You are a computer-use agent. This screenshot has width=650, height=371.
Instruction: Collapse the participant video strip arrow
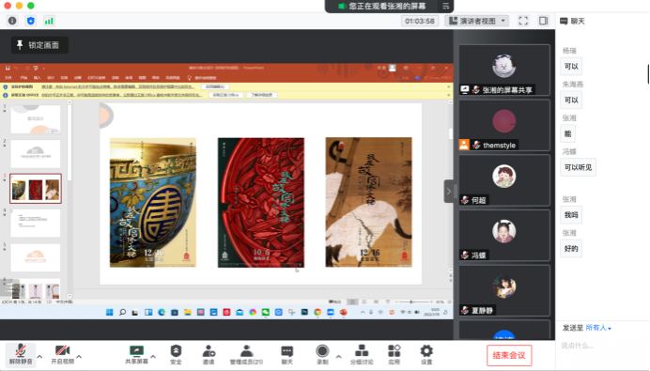(x=449, y=191)
